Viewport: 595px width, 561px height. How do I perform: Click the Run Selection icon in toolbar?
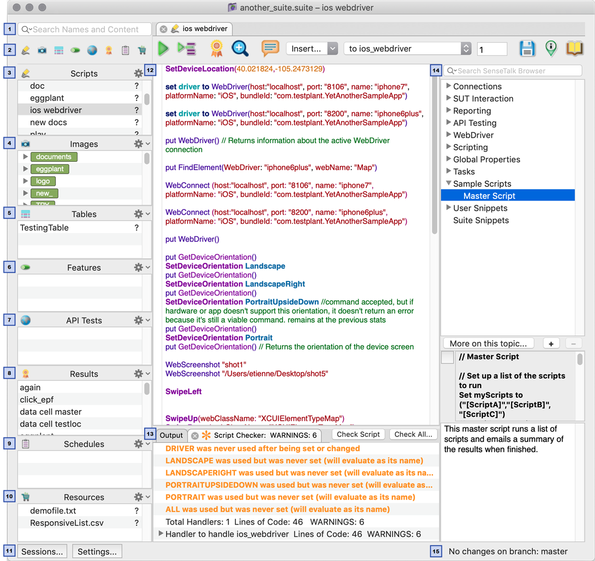pyautogui.click(x=187, y=49)
